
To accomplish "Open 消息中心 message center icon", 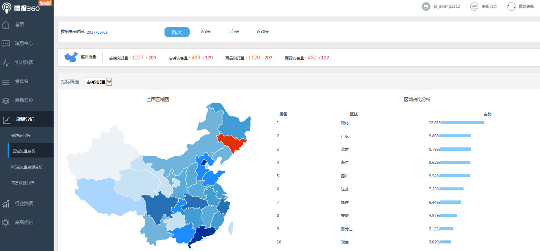I will pos(6,43).
